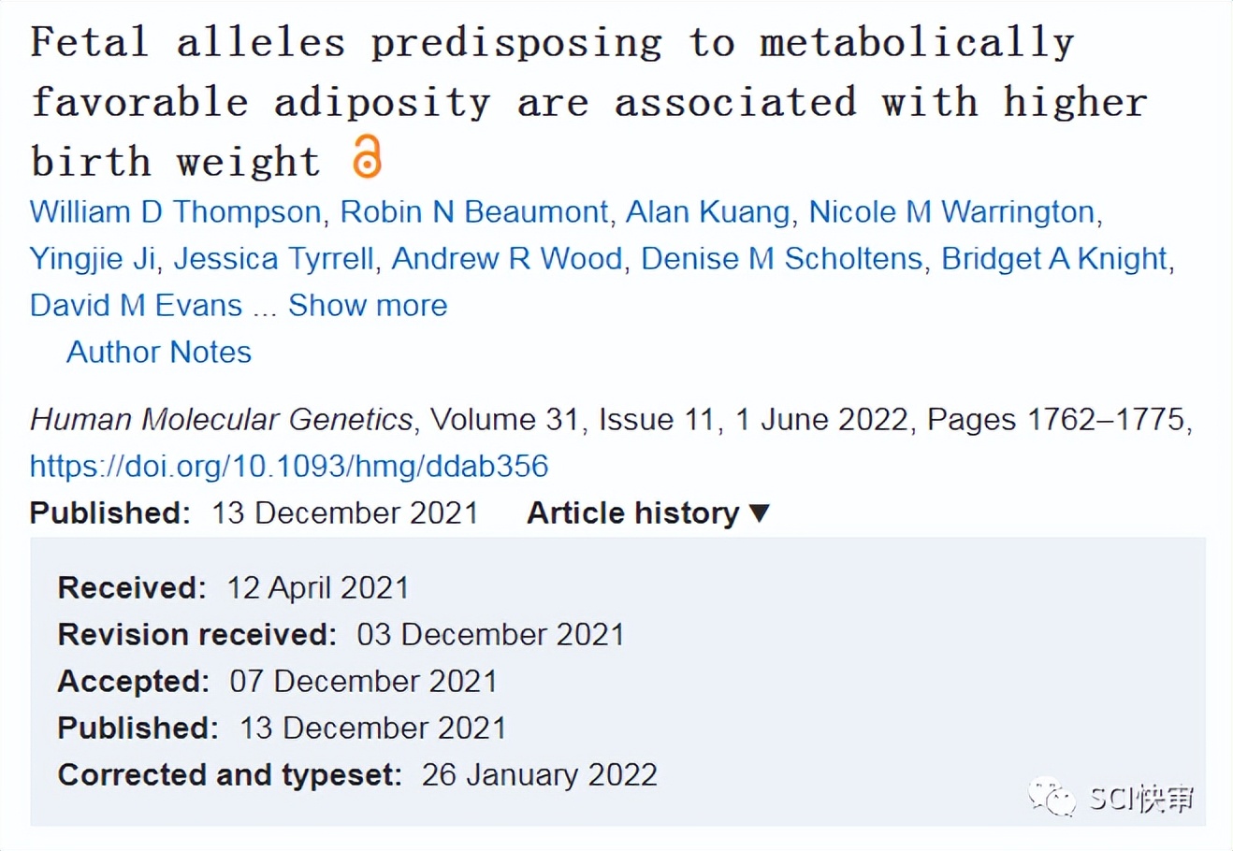This screenshot has width=1233, height=851.
Task: Open the Author Notes link
Action: pyautogui.click(x=159, y=352)
